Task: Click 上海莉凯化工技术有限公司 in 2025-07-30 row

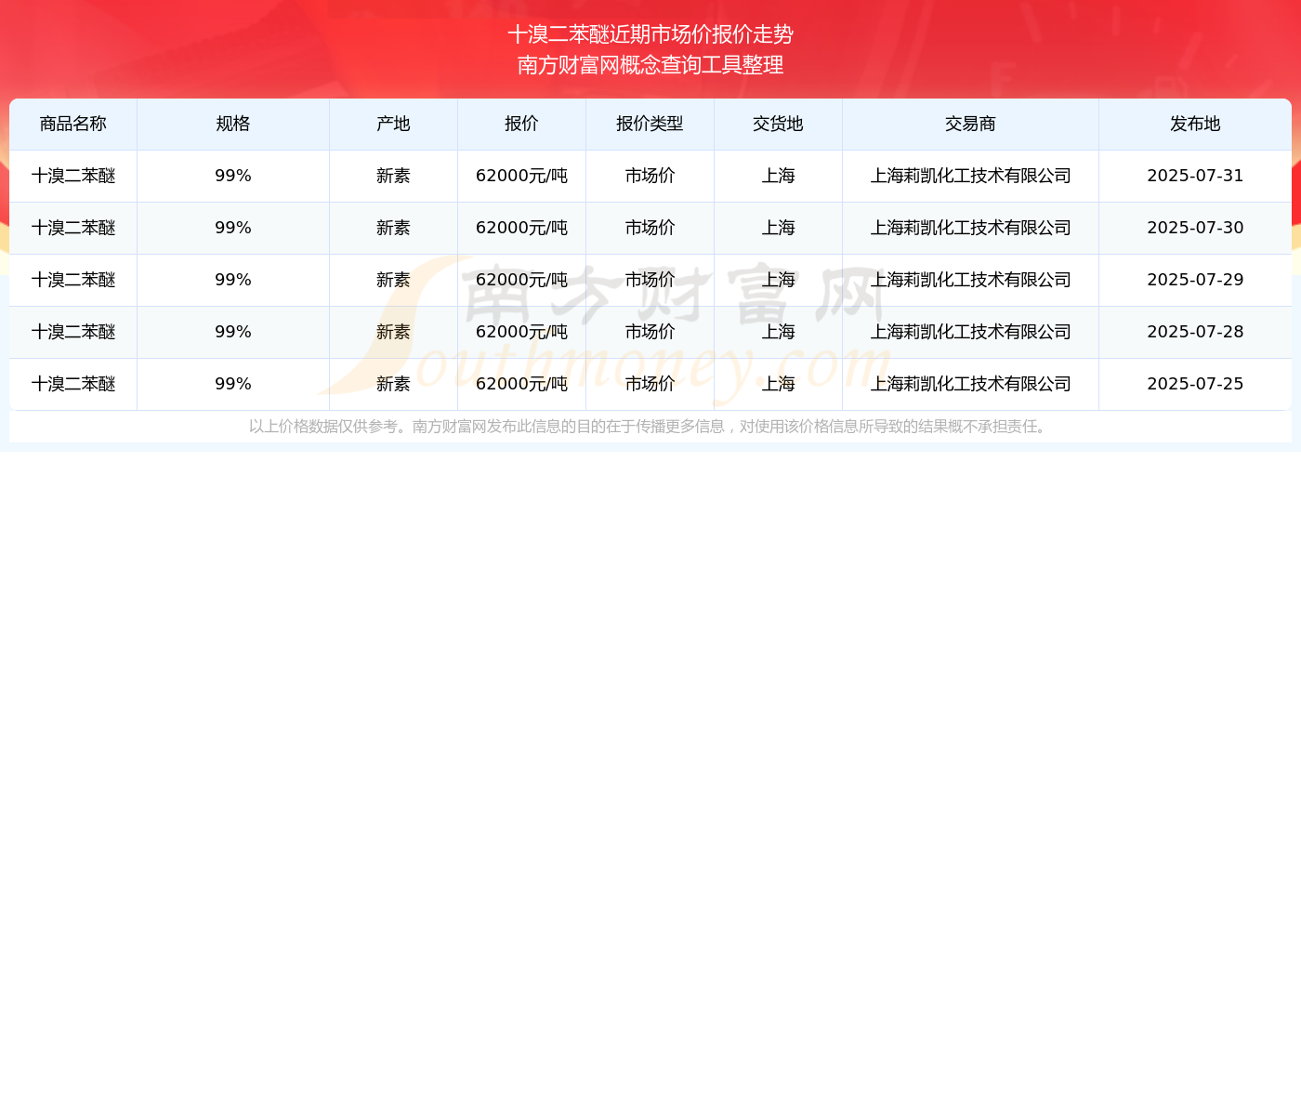Action: (971, 228)
